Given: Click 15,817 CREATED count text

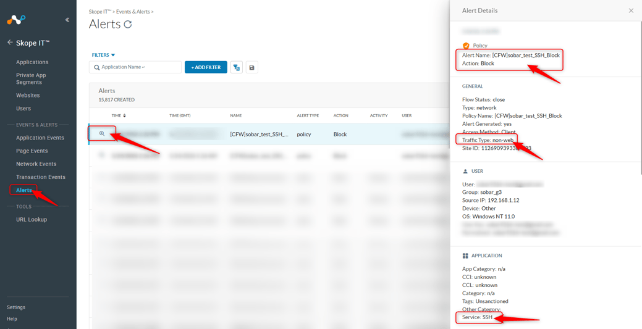Looking at the screenshot, I should 116,100.
